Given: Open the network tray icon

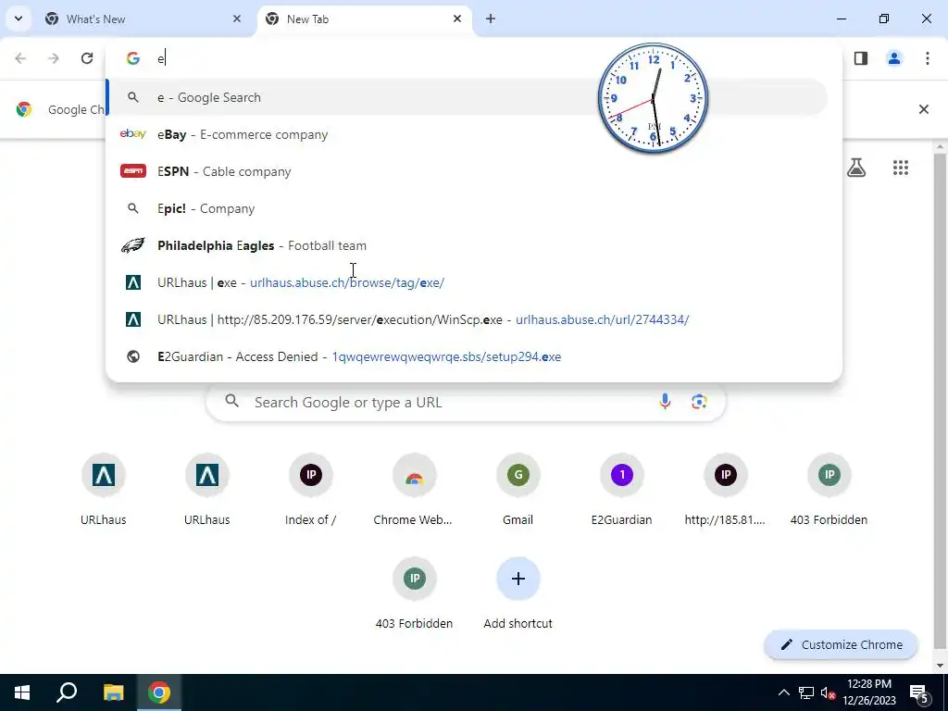Looking at the screenshot, I should [806, 692].
